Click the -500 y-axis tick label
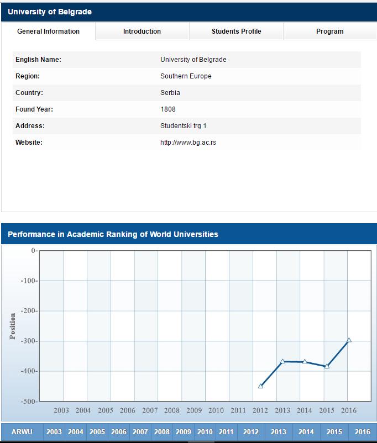377x443 pixels. (x=29, y=401)
